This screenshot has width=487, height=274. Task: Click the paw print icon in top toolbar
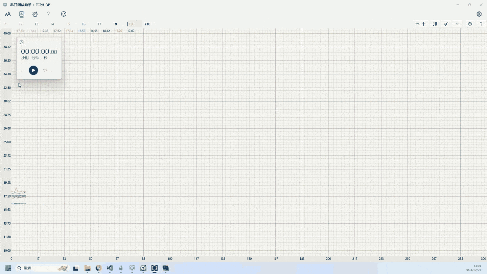point(35,14)
